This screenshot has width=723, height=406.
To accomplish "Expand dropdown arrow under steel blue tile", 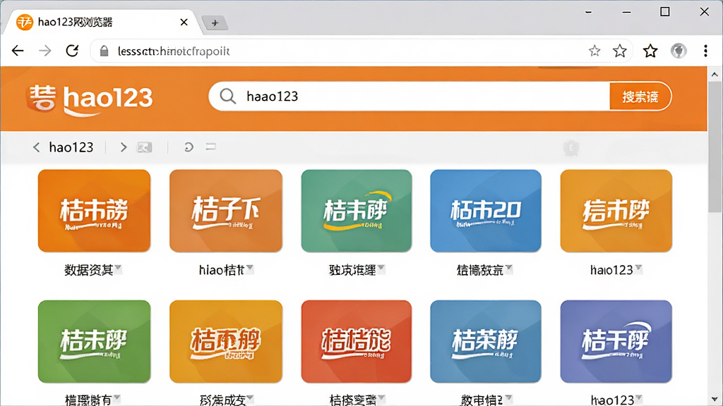I will [x=508, y=398].
